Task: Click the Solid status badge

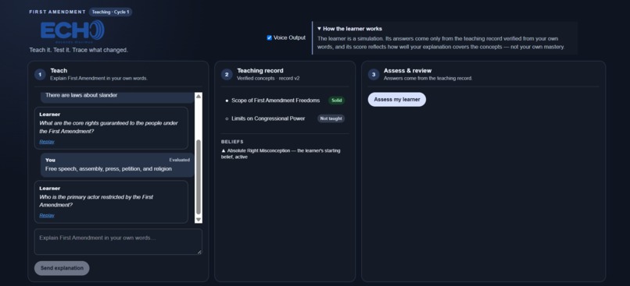Action: click(337, 101)
